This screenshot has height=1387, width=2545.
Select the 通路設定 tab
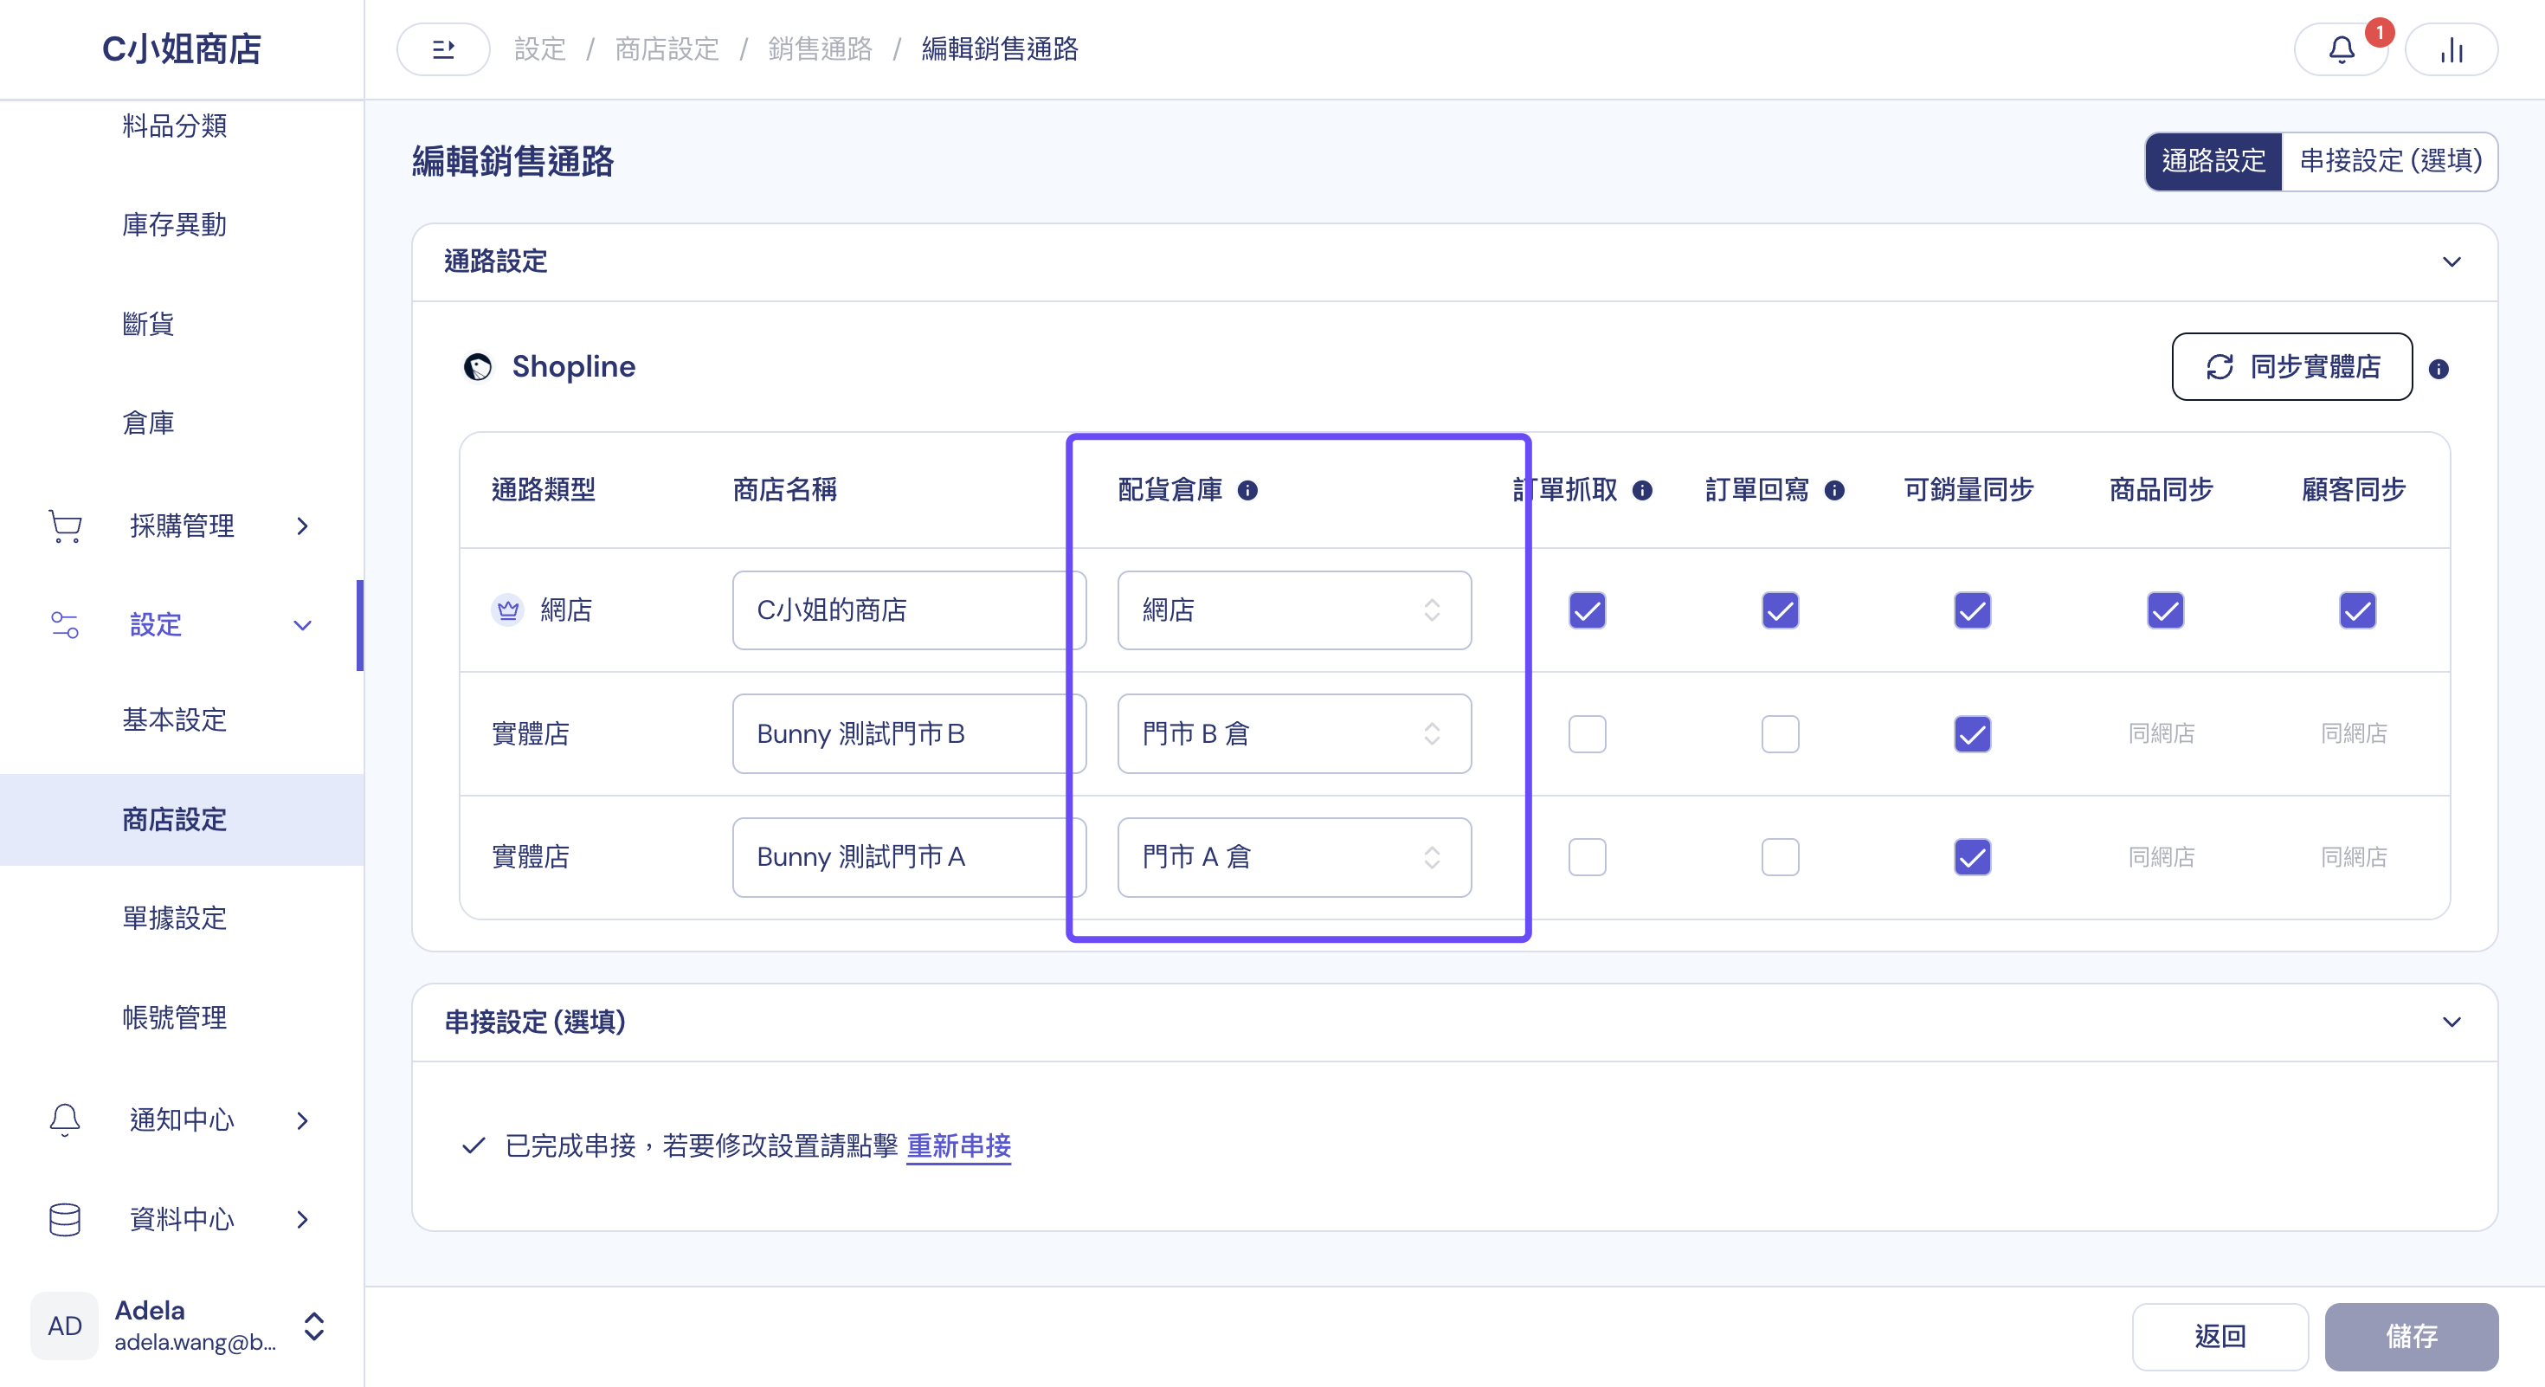pyautogui.click(x=2214, y=161)
